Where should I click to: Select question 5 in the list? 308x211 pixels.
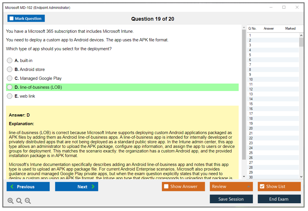coord(273,55)
